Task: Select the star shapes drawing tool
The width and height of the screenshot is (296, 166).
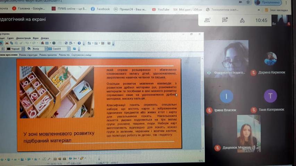Action: click(x=35, y=159)
